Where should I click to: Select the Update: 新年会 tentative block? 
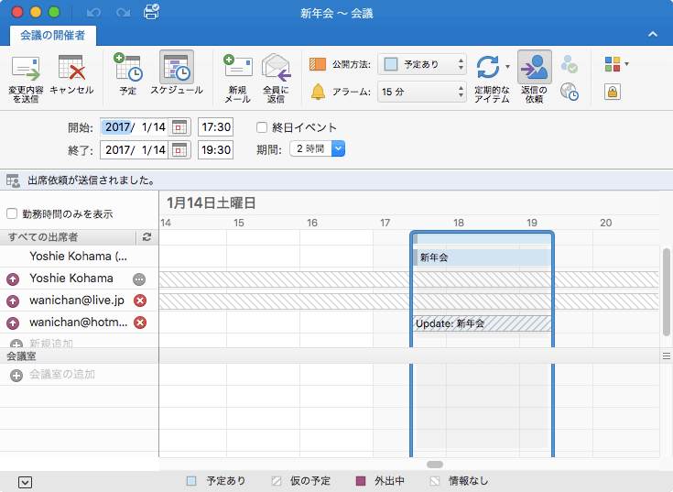482,323
